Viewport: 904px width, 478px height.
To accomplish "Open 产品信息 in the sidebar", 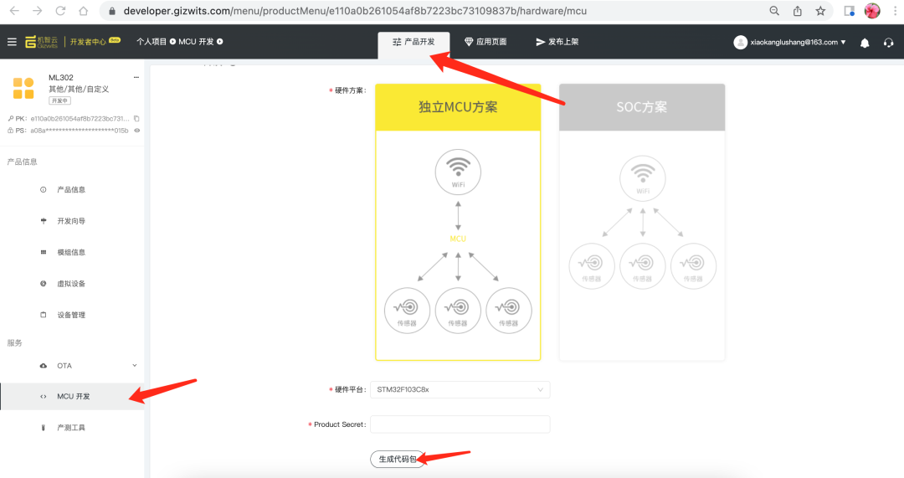I will click(x=71, y=190).
